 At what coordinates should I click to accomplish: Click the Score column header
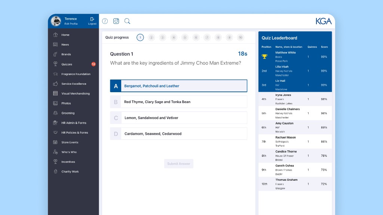pyautogui.click(x=324, y=47)
